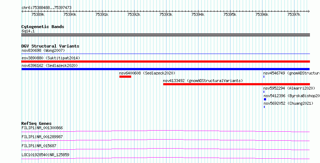
Task: Click the red esv3890880 variant bar
Action: [165, 62]
